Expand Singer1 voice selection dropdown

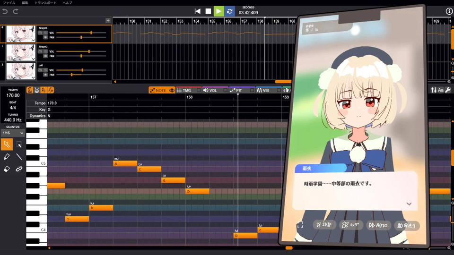click(x=34, y=40)
